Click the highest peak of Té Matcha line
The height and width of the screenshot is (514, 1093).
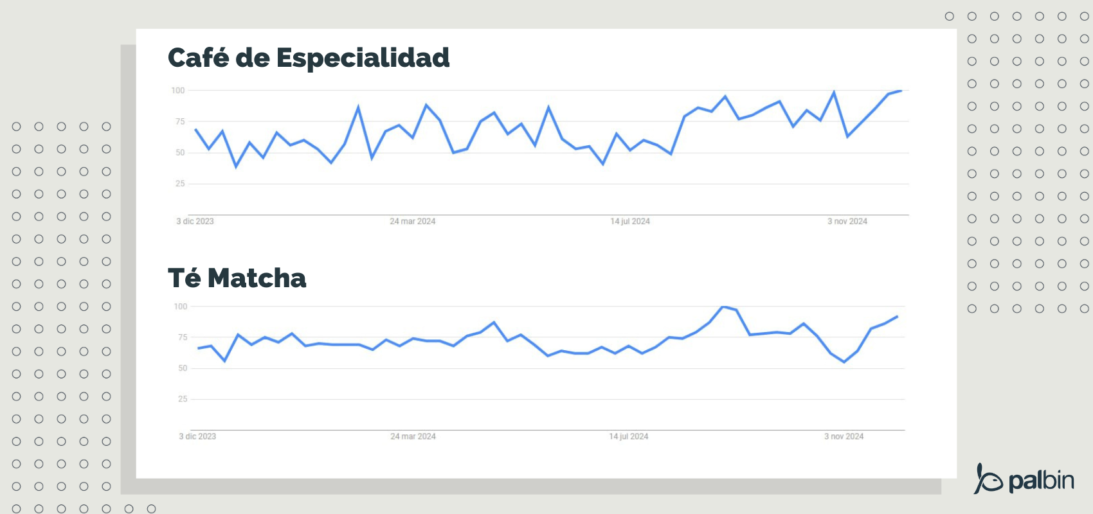click(x=723, y=307)
